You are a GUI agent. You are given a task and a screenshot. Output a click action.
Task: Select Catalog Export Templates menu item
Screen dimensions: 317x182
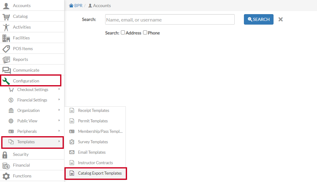(96, 173)
